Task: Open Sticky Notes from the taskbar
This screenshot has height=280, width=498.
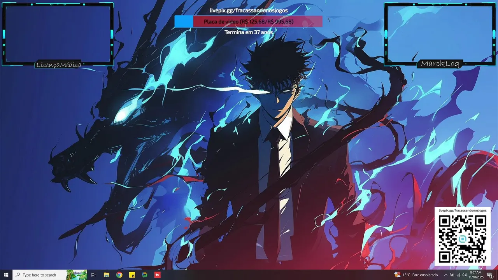Action: (x=132, y=275)
